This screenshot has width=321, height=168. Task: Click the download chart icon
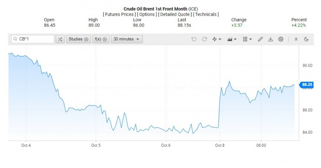pyautogui.click(x=270, y=39)
